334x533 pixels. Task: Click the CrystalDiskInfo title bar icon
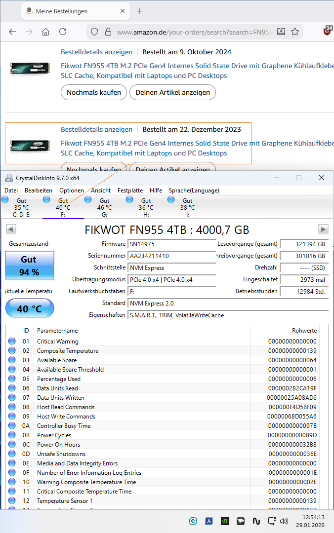pos(8,178)
